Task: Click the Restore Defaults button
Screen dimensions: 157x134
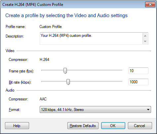Action: click(83, 126)
